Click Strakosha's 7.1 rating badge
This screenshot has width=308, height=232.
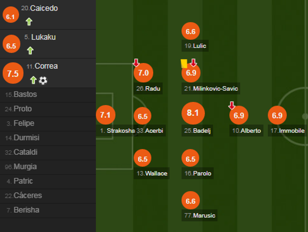coord(105,115)
